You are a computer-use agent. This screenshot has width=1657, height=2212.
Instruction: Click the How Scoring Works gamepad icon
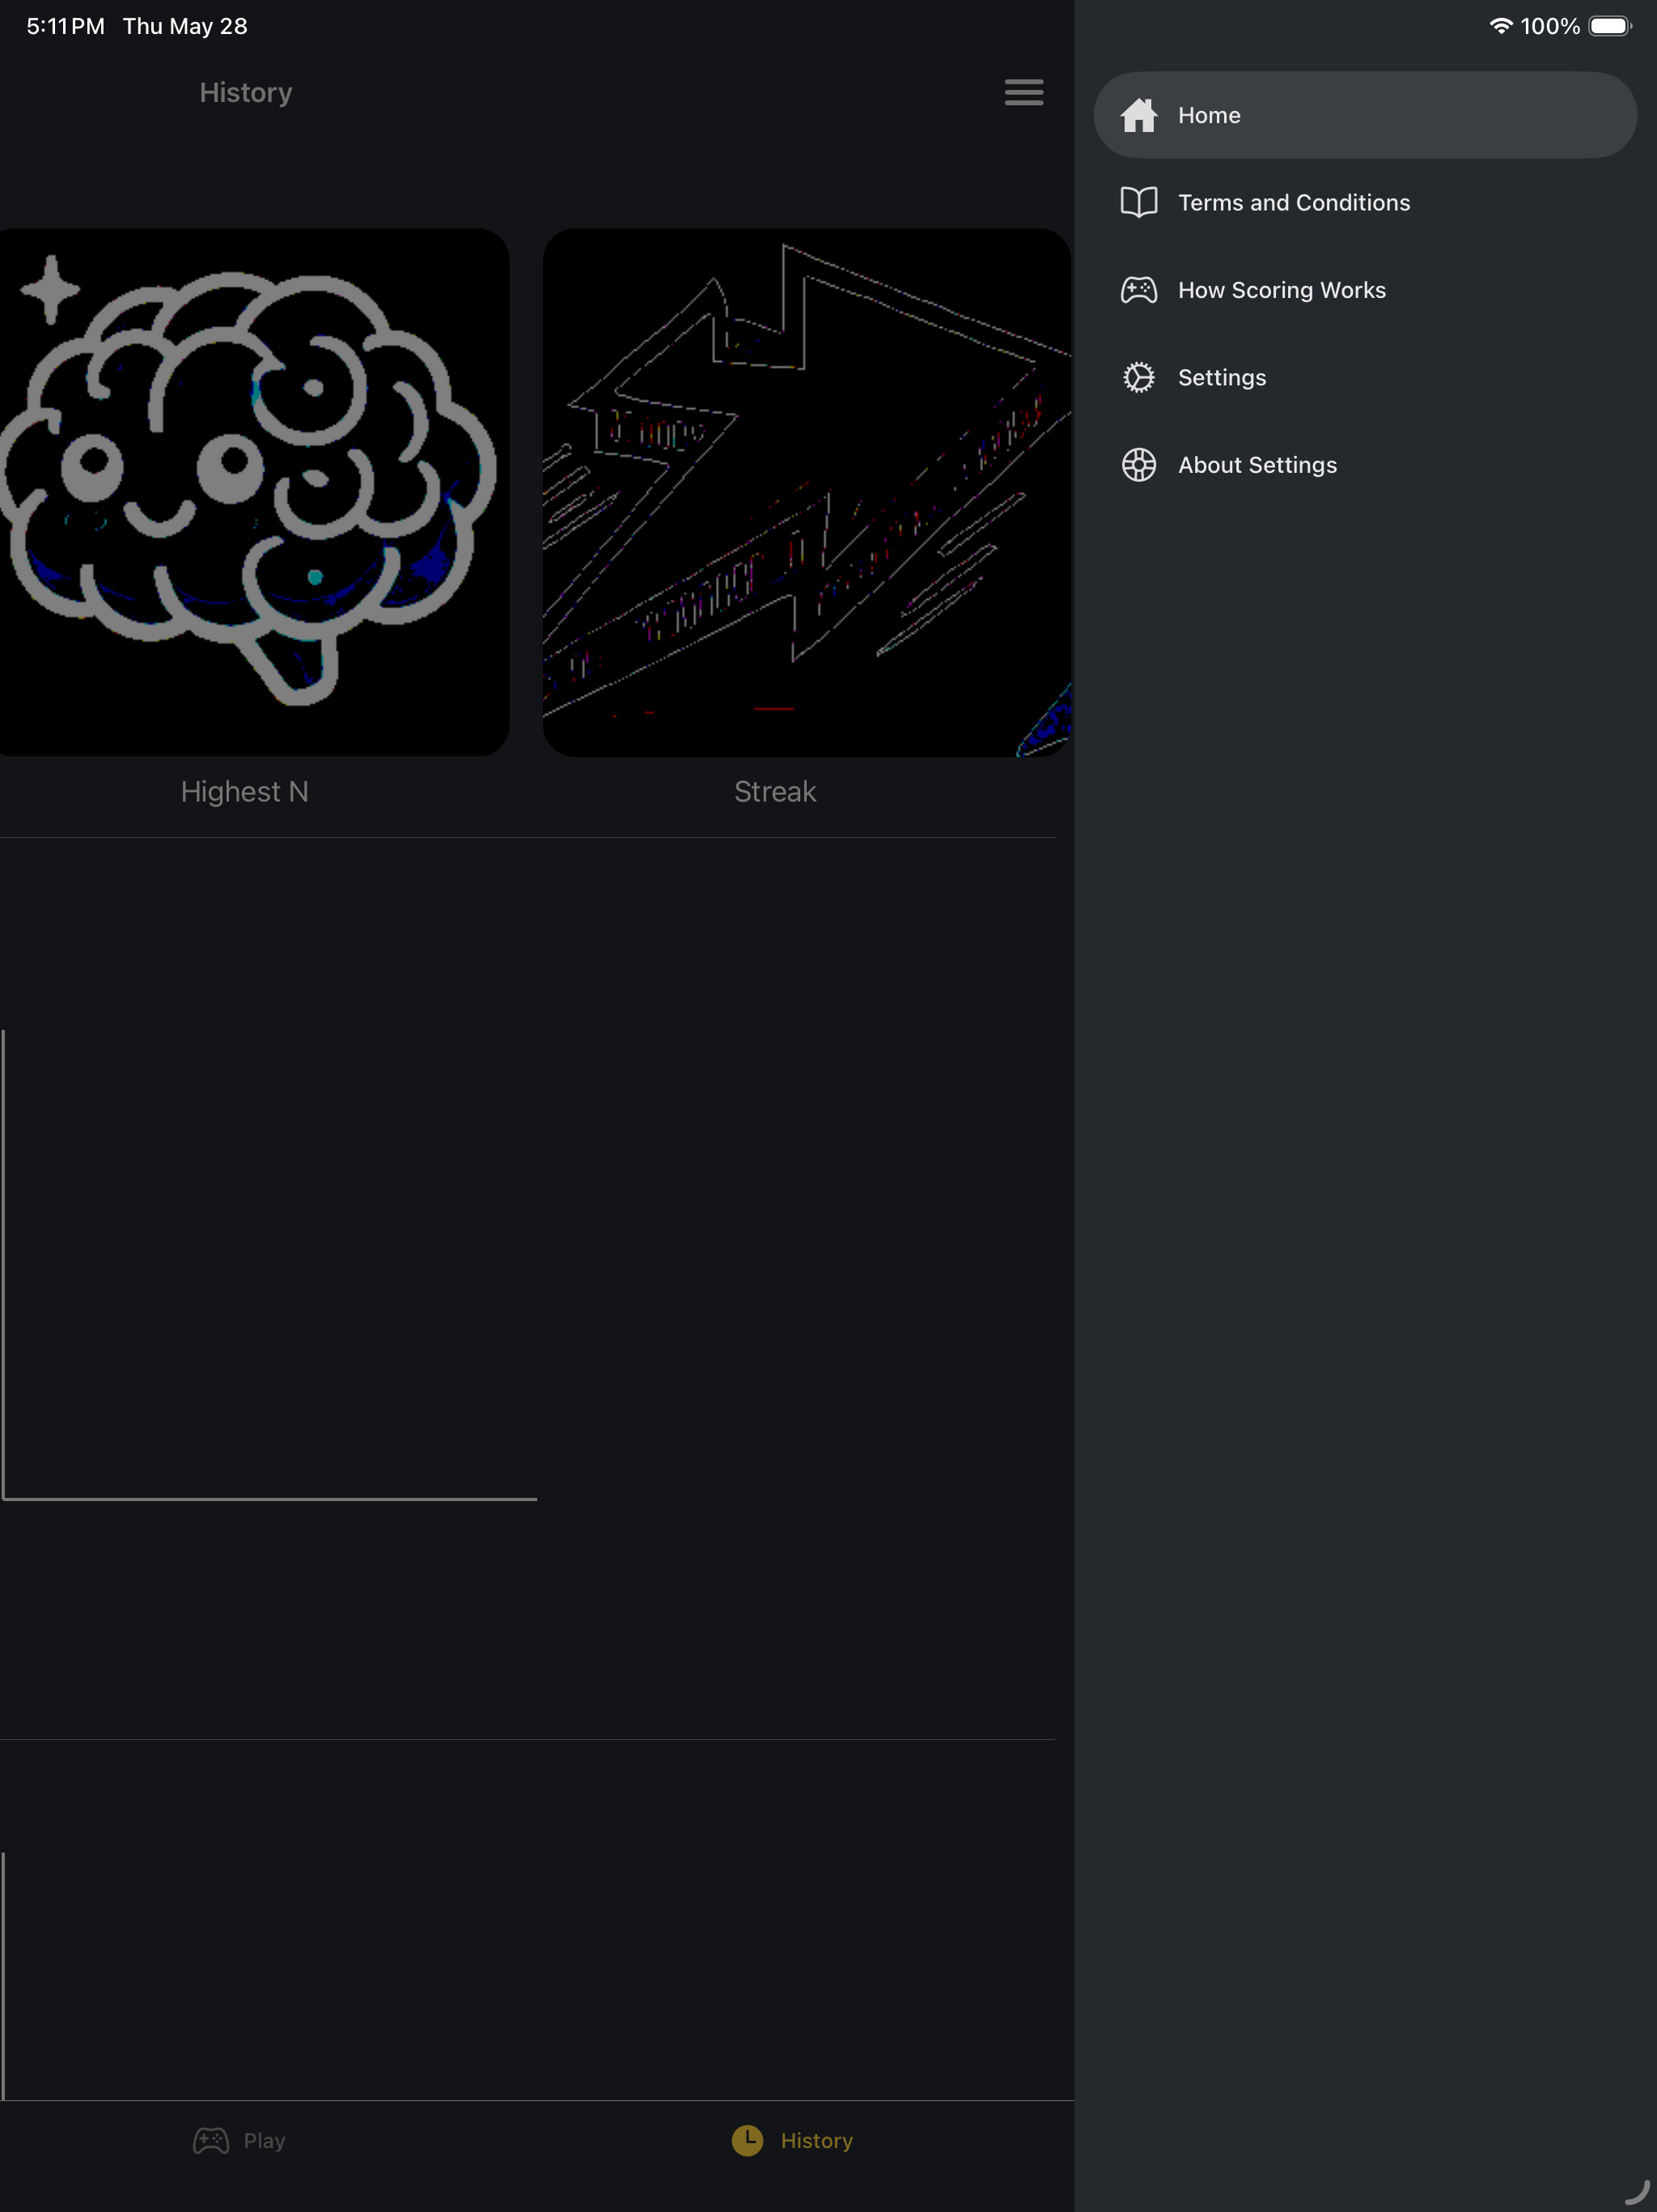coord(1138,290)
